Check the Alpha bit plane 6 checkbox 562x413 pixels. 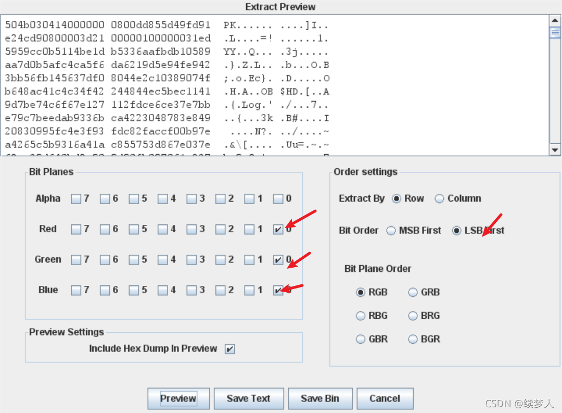tap(105, 199)
